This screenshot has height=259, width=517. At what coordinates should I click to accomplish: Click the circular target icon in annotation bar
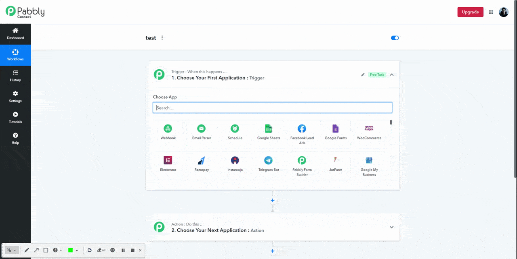tap(113, 250)
